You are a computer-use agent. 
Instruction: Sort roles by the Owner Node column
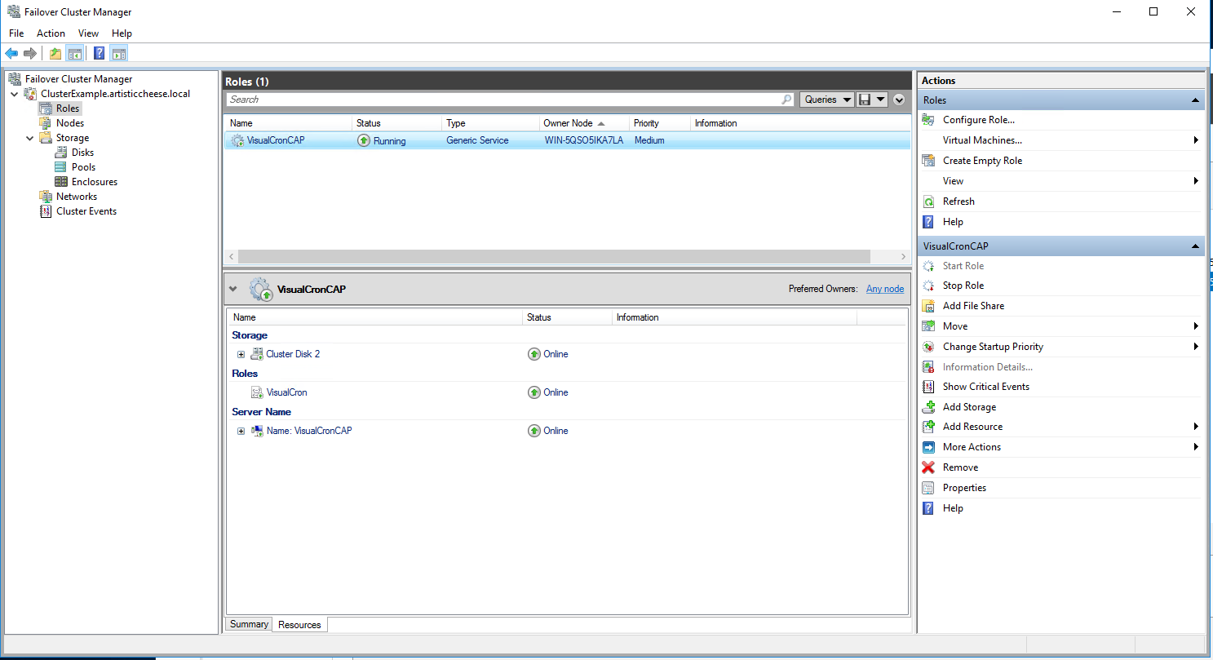[x=583, y=123]
